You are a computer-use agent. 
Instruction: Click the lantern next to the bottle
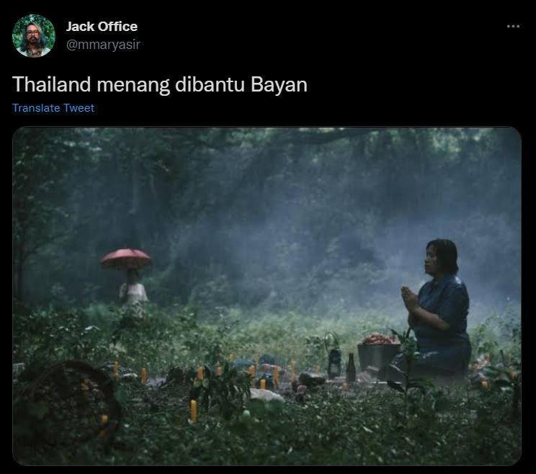tap(334, 357)
